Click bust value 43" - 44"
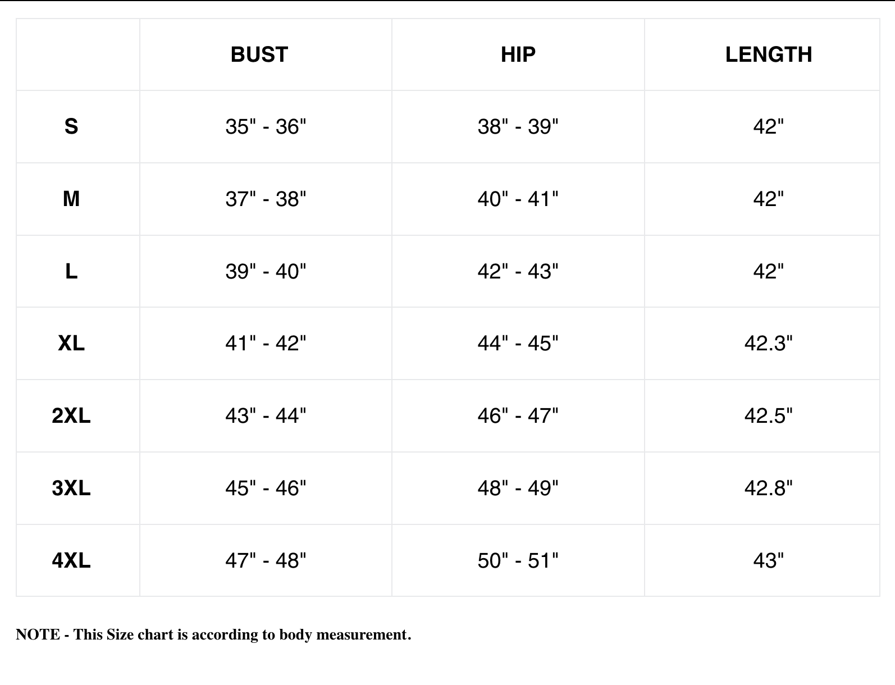 click(266, 415)
